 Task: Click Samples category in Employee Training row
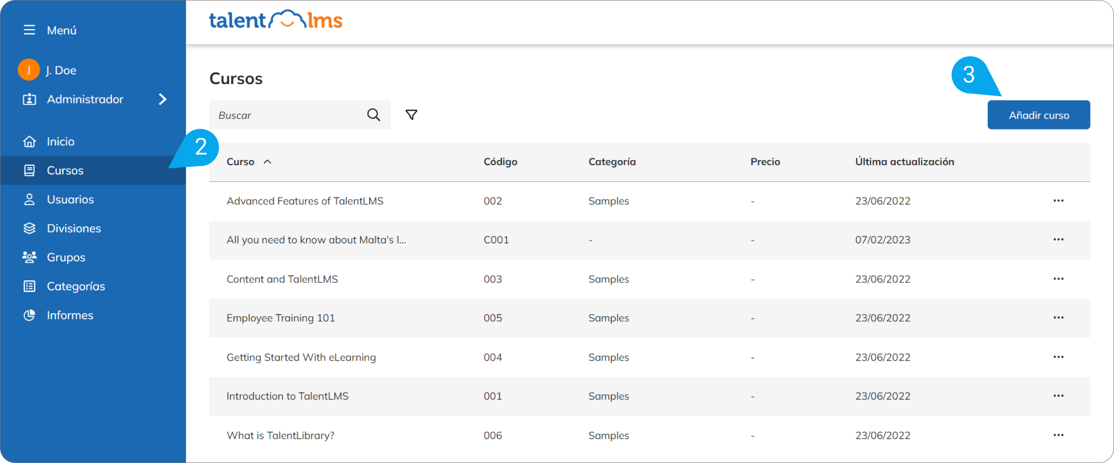pyautogui.click(x=608, y=318)
